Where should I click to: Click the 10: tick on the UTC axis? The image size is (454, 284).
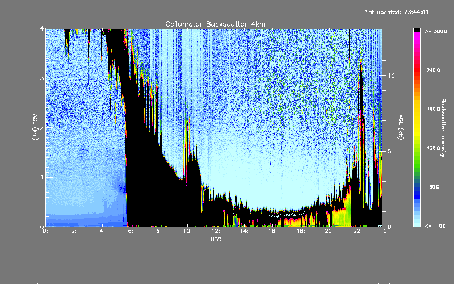[187, 231]
